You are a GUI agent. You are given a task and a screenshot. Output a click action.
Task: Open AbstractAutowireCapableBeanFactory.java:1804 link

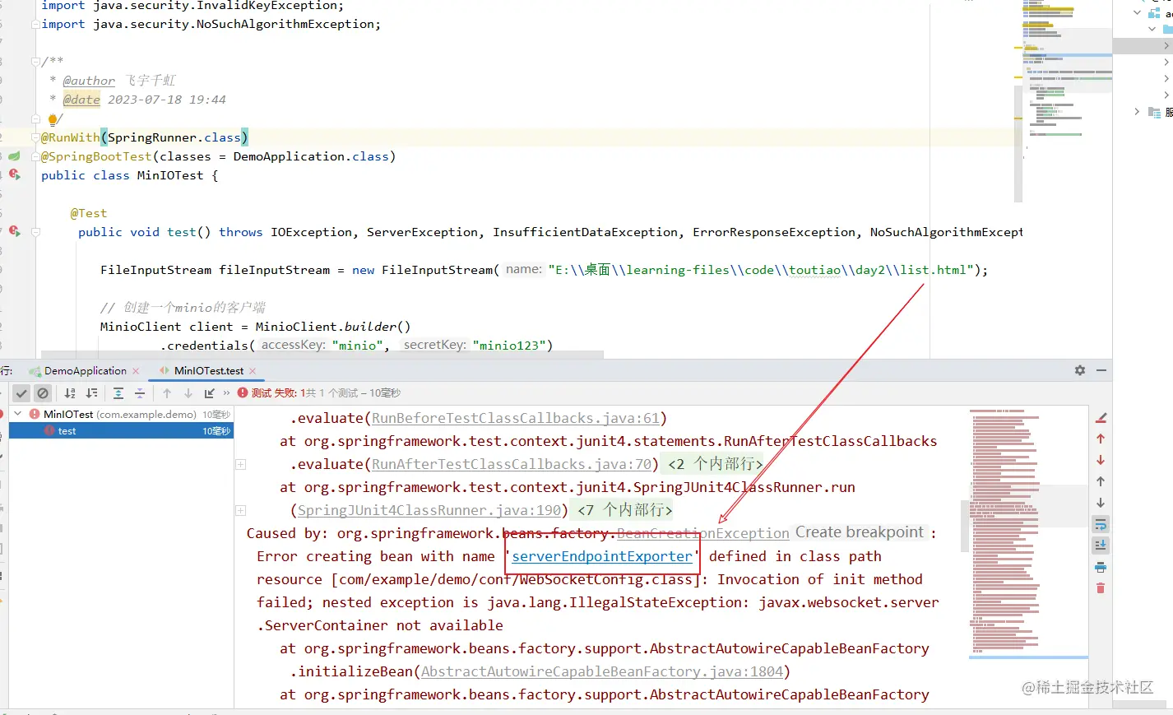pos(602,671)
